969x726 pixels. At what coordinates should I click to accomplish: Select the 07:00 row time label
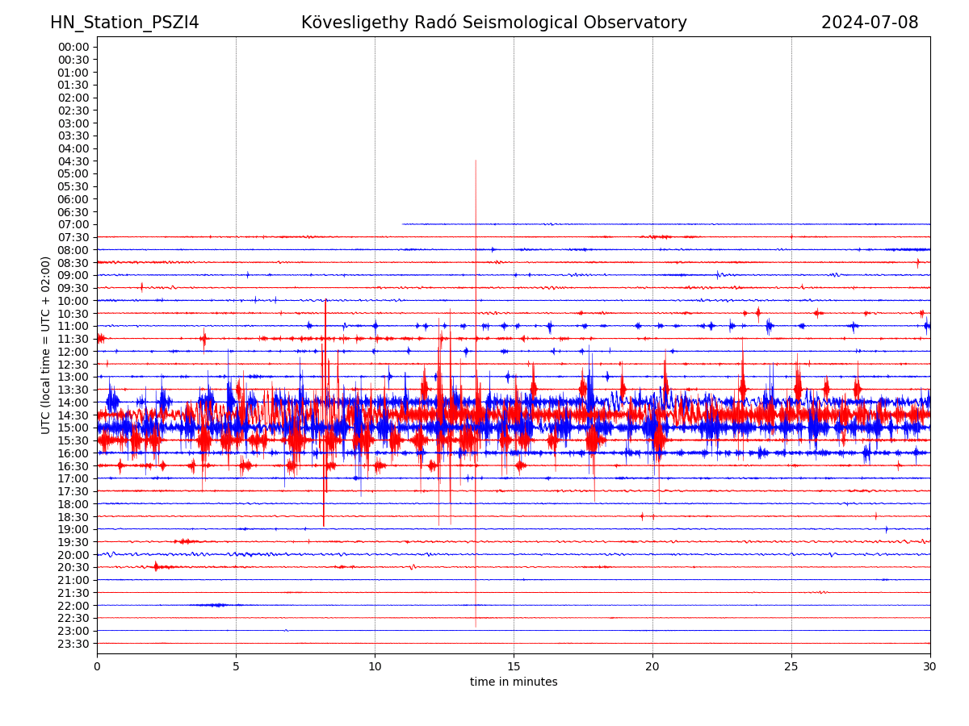73,224
